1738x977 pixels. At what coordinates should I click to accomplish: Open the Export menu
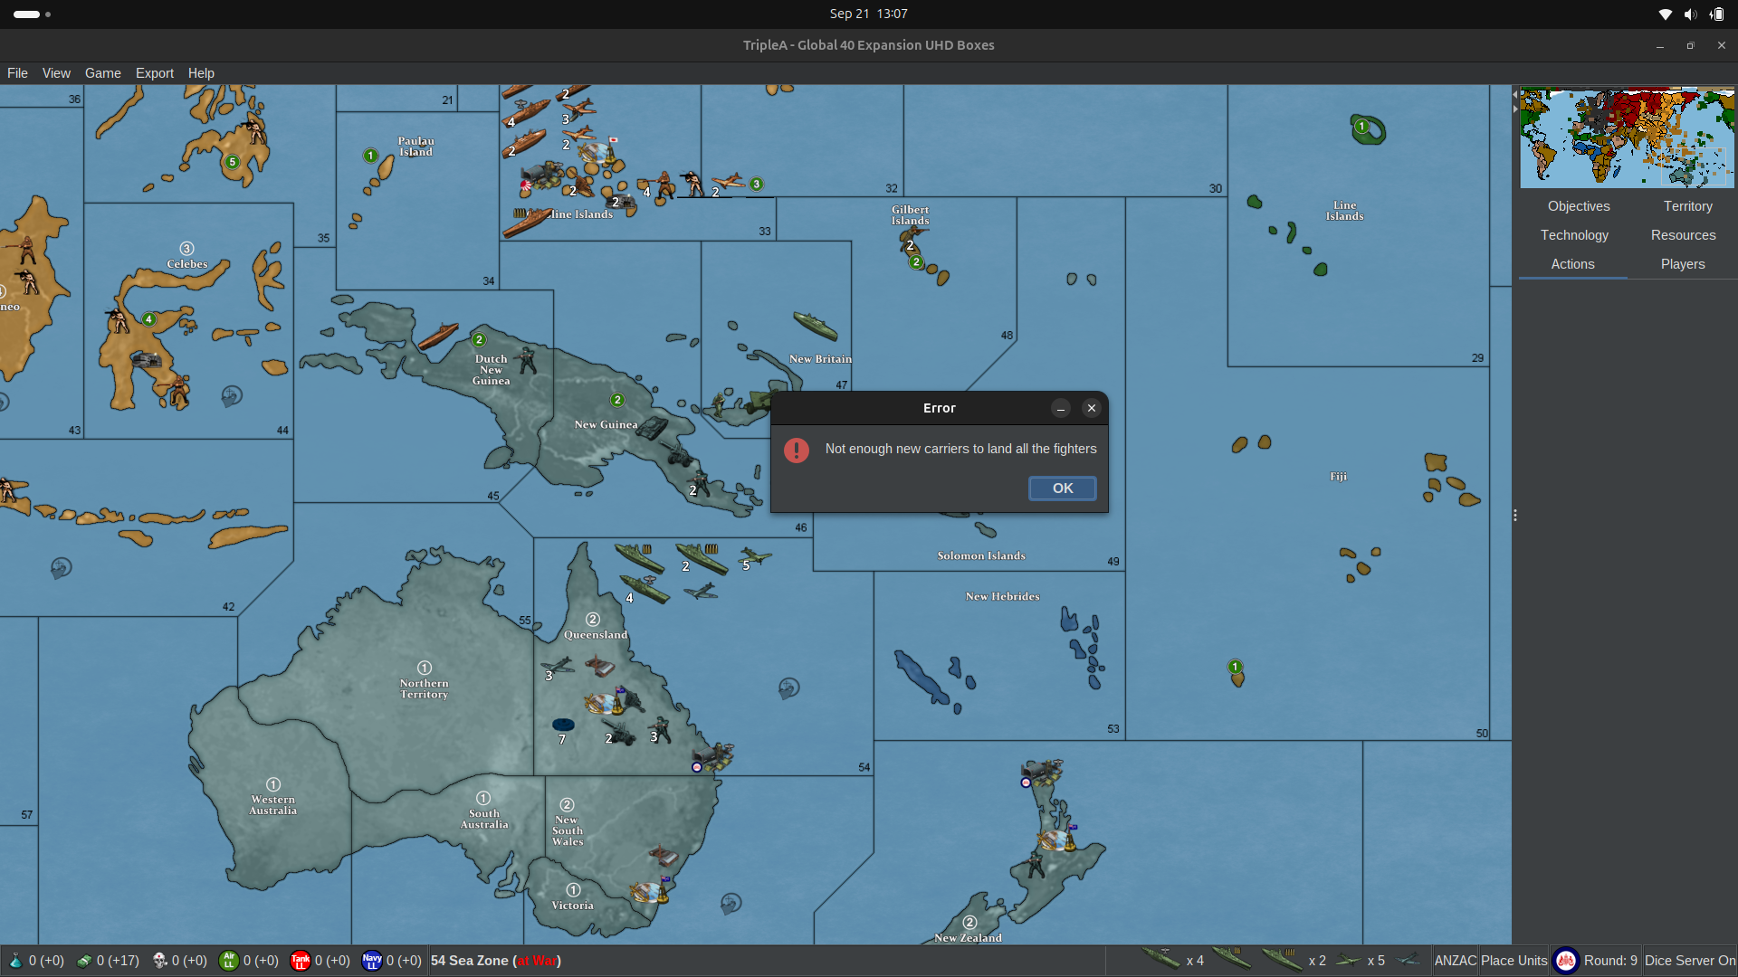(x=155, y=73)
